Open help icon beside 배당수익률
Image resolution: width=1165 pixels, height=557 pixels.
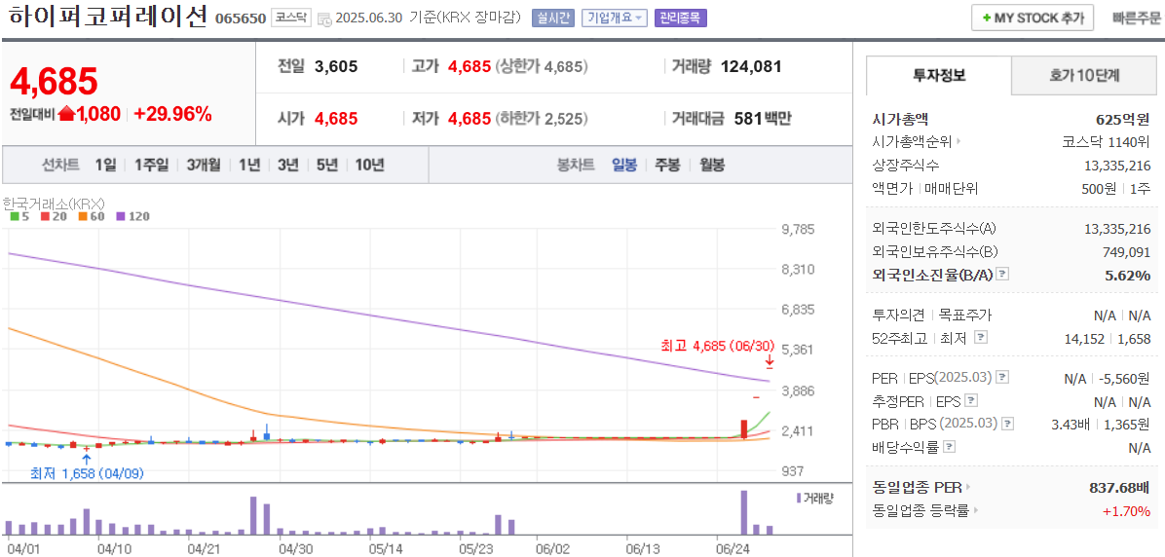pos(950,447)
